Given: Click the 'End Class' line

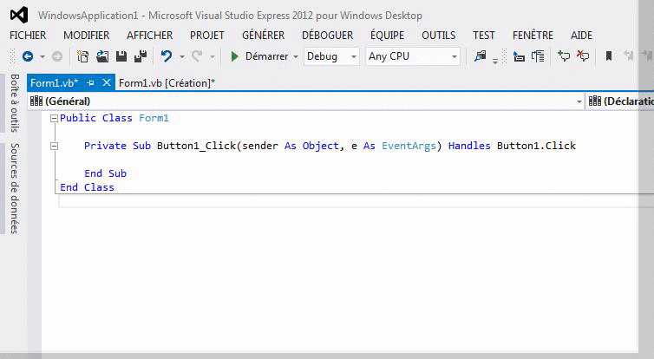Looking at the screenshot, I should 87,187.
